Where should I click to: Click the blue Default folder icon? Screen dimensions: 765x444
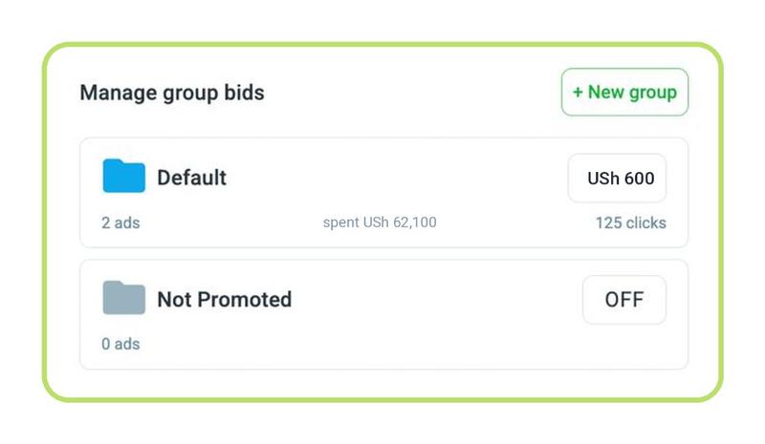tap(124, 176)
